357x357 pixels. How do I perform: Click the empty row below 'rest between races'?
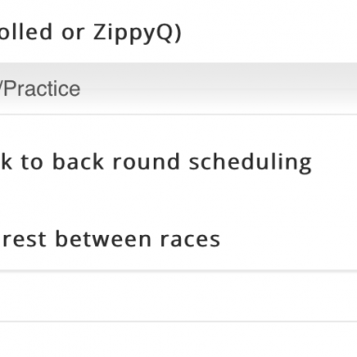tap(178, 296)
